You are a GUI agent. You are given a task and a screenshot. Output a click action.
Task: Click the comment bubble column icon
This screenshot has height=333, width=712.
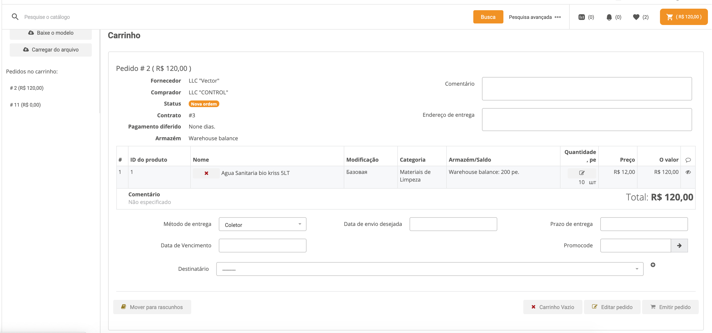[x=688, y=160]
